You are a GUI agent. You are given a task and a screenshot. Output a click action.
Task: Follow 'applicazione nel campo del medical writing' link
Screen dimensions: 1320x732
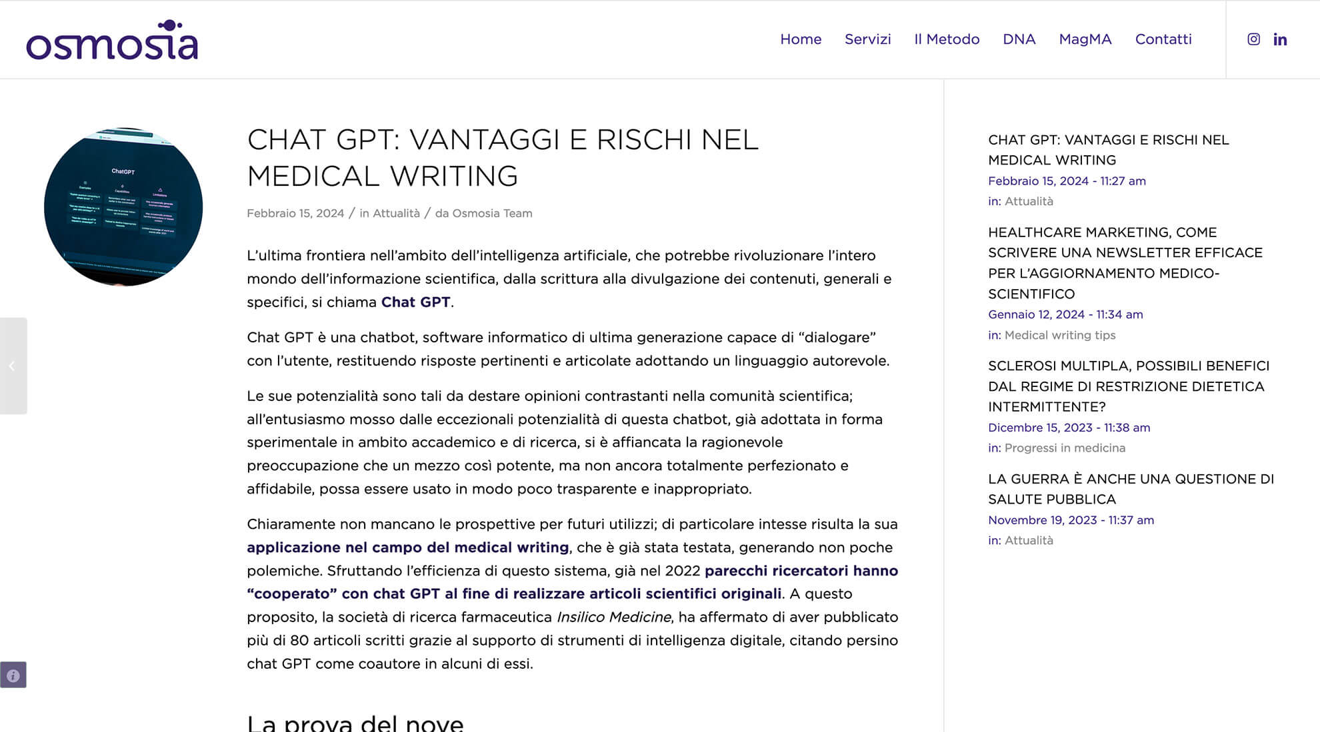[407, 548]
